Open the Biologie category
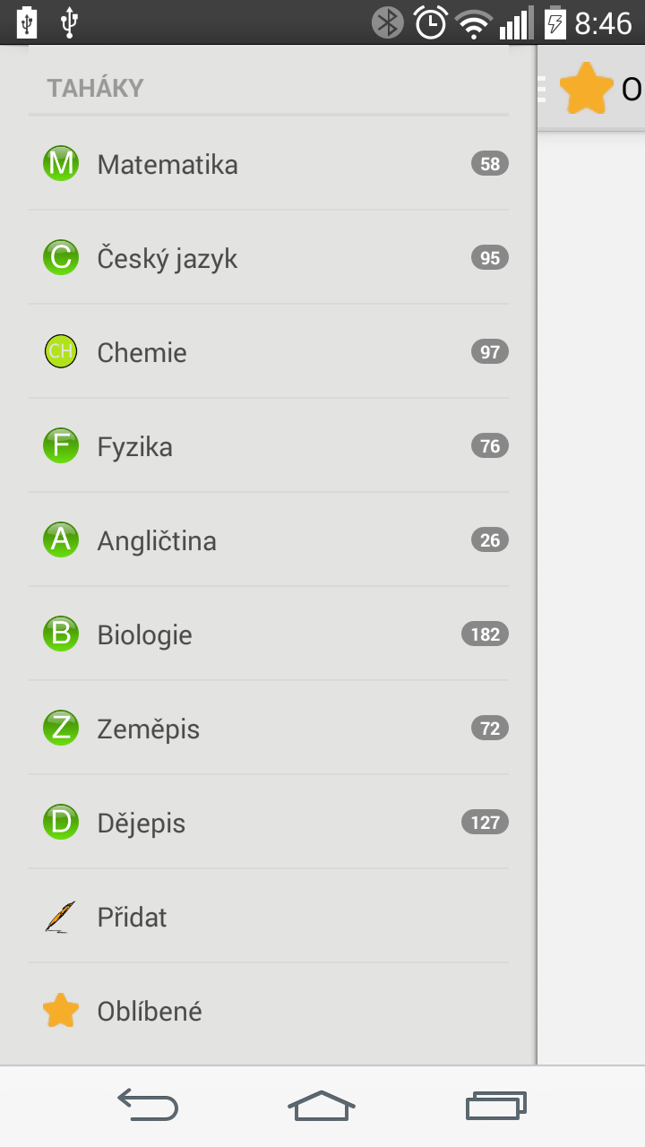This screenshot has height=1147, width=645. pos(269,634)
